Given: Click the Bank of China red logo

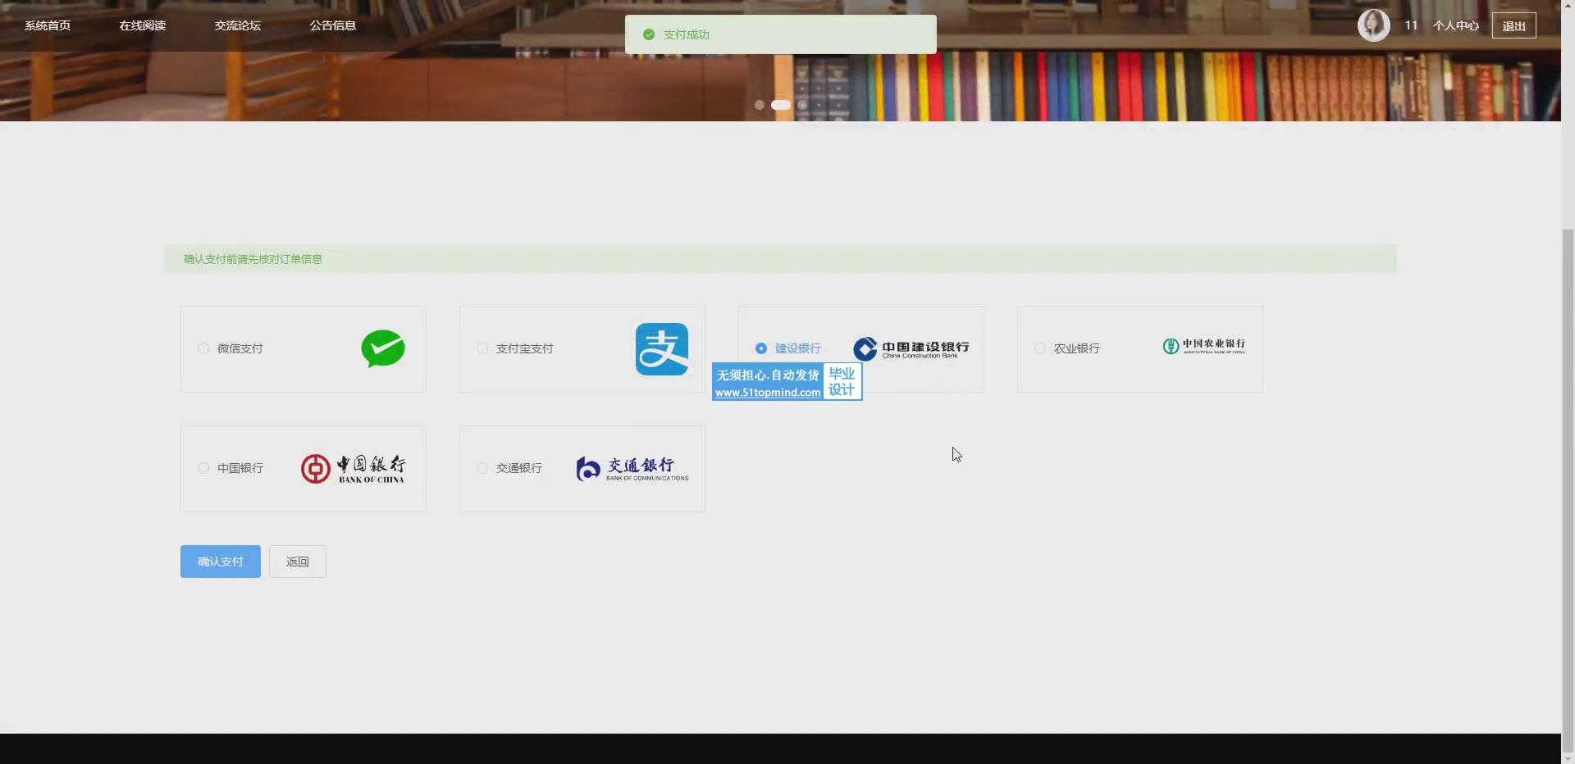Looking at the screenshot, I should click(354, 469).
